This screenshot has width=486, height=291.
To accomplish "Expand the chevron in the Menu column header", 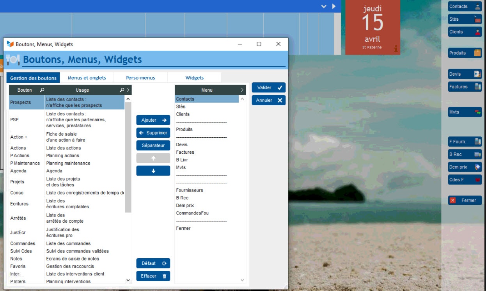I will (x=242, y=90).
